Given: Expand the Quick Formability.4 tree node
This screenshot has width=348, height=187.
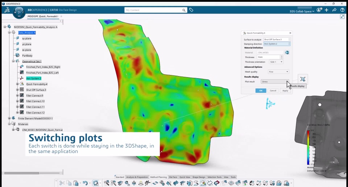Looking at the screenshot, I should (x=17, y=84).
